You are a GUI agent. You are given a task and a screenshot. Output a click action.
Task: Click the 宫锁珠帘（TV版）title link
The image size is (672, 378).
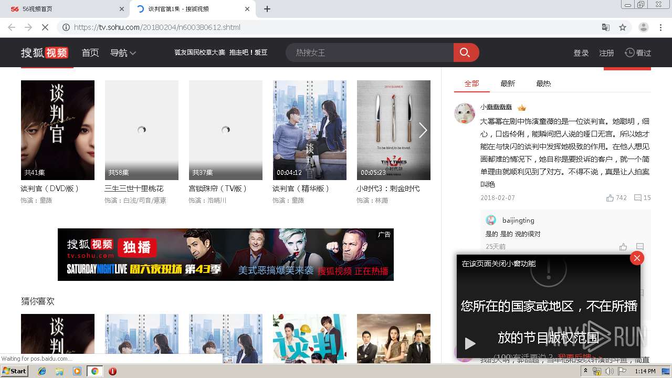(218, 188)
